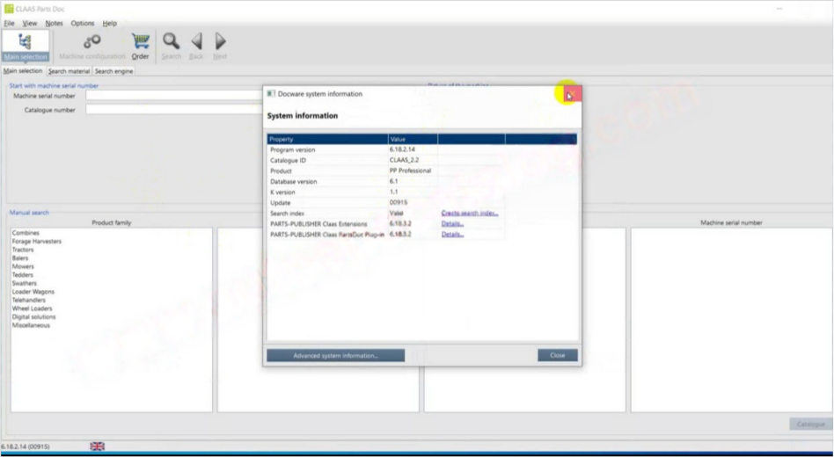The height and width of the screenshot is (457, 834).
Task: Switch to the Search material tab
Action: (69, 71)
